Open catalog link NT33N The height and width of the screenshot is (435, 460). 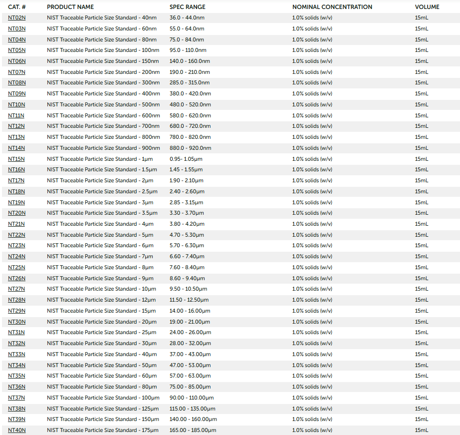coord(17,354)
